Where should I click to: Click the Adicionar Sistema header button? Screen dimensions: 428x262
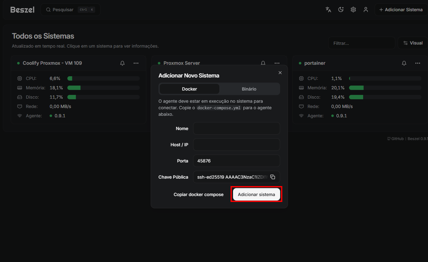pyautogui.click(x=401, y=10)
